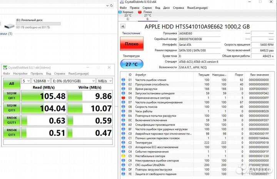Click the green All benchmark button
Image resolution: width=277 pixels, height=179 pixels.
click(x=12, y=84)
